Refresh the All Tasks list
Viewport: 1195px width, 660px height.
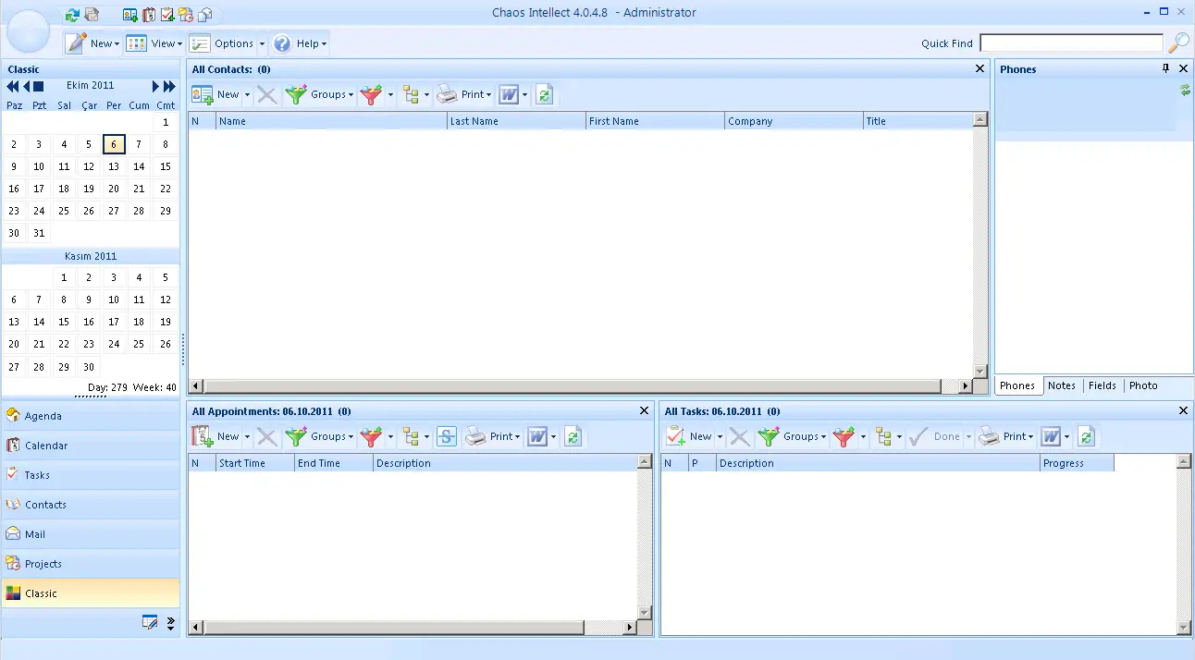[x=1087, y=436]
